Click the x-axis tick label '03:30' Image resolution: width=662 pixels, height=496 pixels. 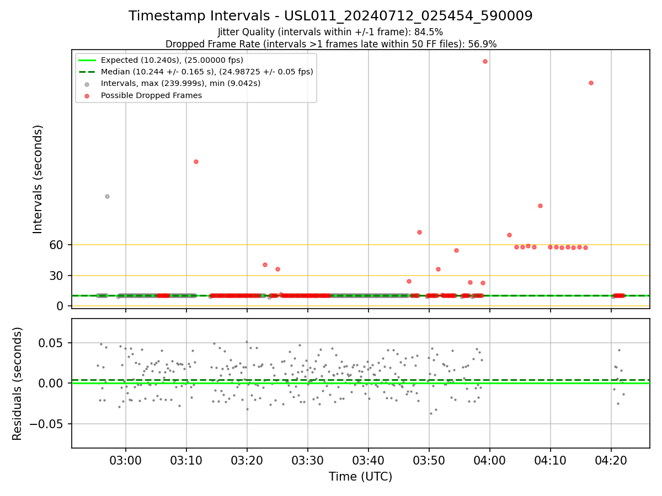(x=308, y=460)
